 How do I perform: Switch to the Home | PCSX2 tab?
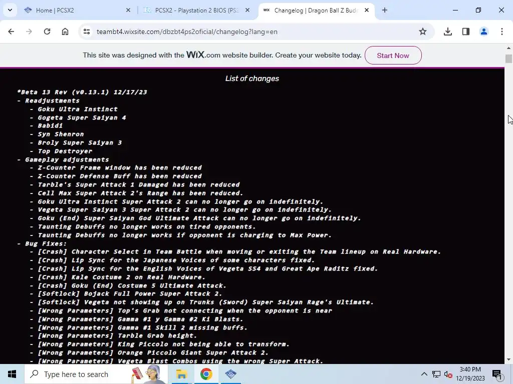point(78,10)
